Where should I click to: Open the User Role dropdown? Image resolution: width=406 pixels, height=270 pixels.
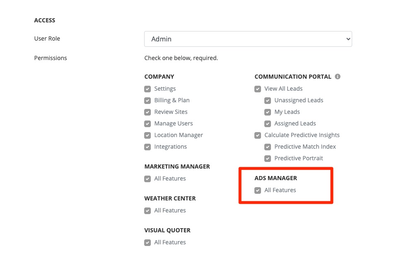coord(248,39)
